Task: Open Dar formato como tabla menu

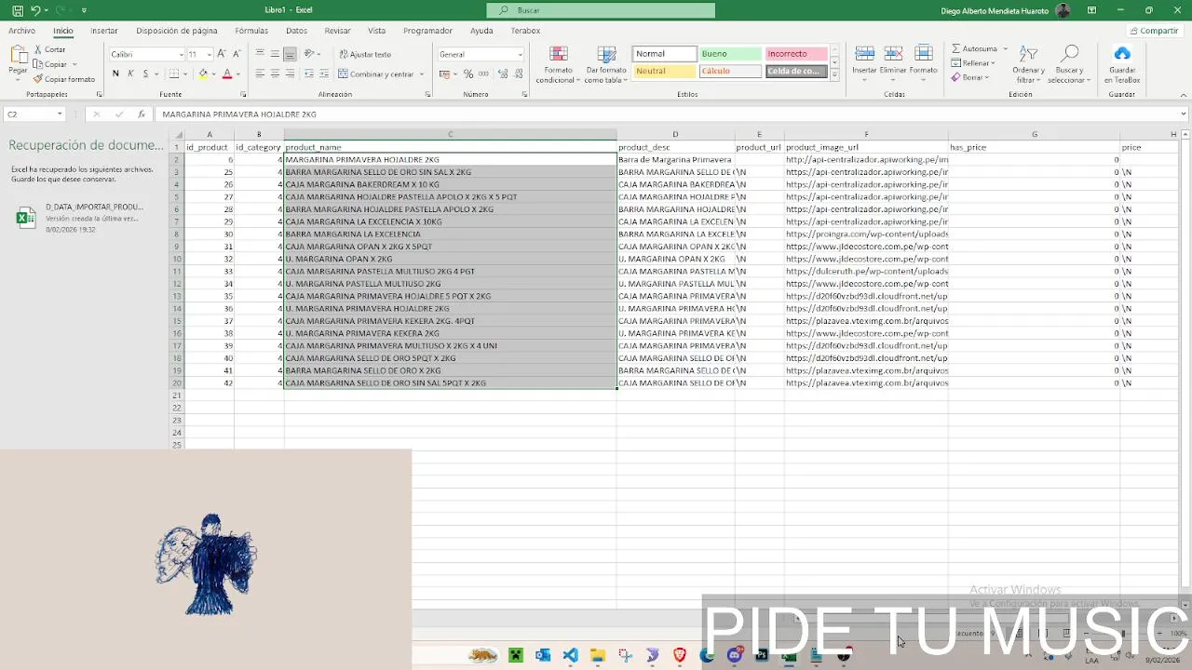Action: (x=606, y=64)
